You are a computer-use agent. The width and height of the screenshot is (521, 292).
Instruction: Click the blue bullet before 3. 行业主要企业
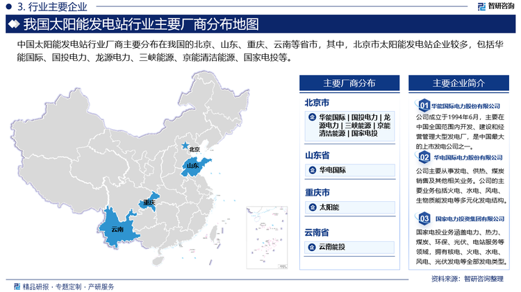[9, 6]
